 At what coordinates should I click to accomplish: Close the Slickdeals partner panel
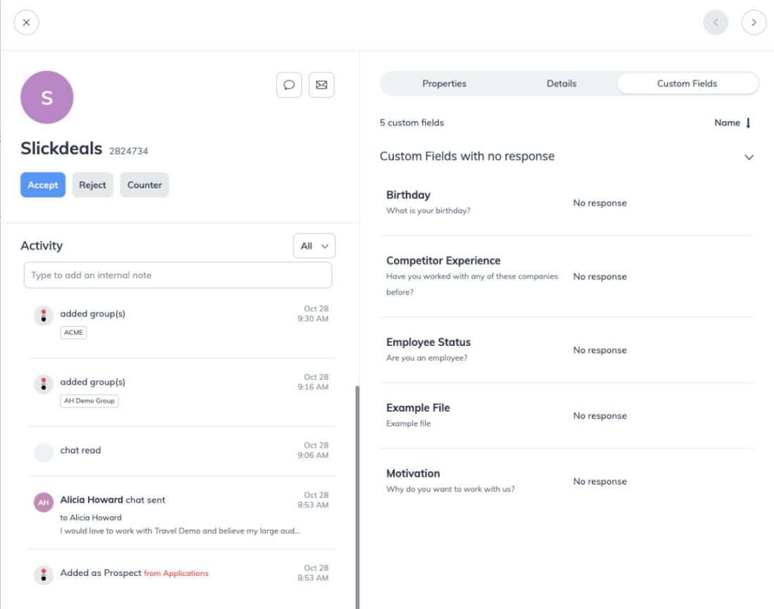26,23
